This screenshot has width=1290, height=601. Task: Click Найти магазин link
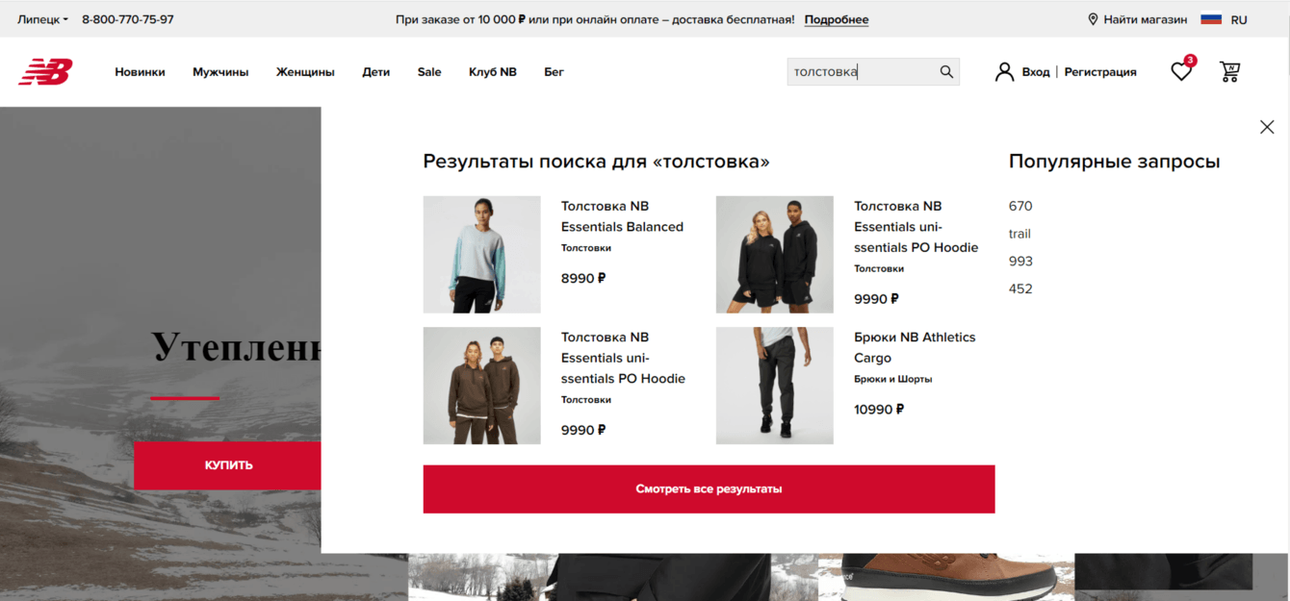(1146, 19)
